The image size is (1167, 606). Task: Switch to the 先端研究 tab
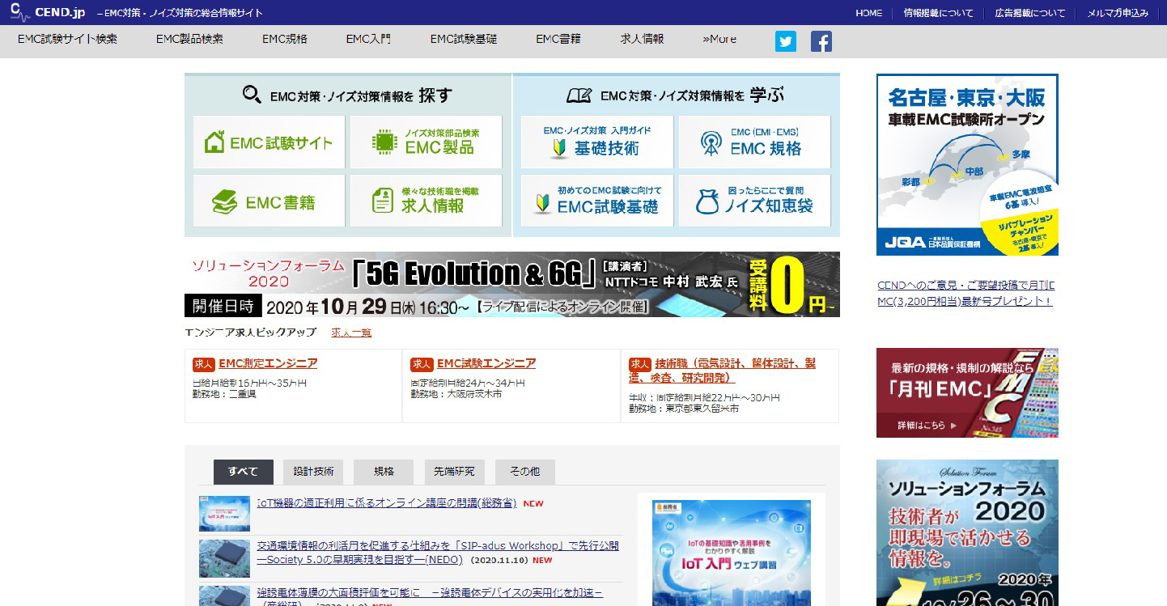pos(454,472)
